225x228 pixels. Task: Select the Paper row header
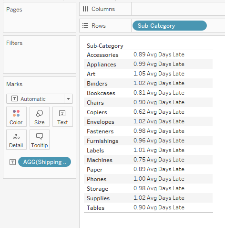(94, 170)
